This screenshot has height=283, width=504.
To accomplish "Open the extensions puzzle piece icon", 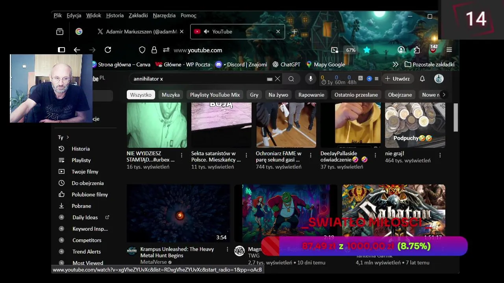I will pyautogui.click(x=417, y=50).
